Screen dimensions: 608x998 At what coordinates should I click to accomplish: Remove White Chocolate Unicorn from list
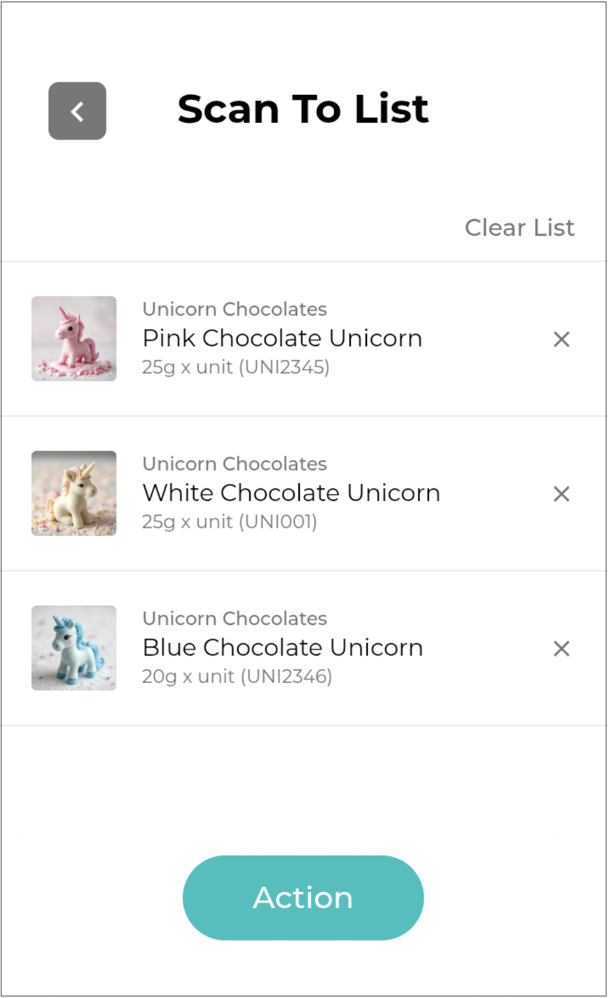click(561, 494)
